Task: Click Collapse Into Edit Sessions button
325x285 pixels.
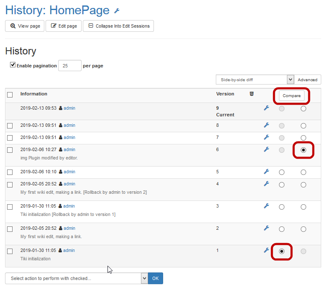Action: pos(118,26)
